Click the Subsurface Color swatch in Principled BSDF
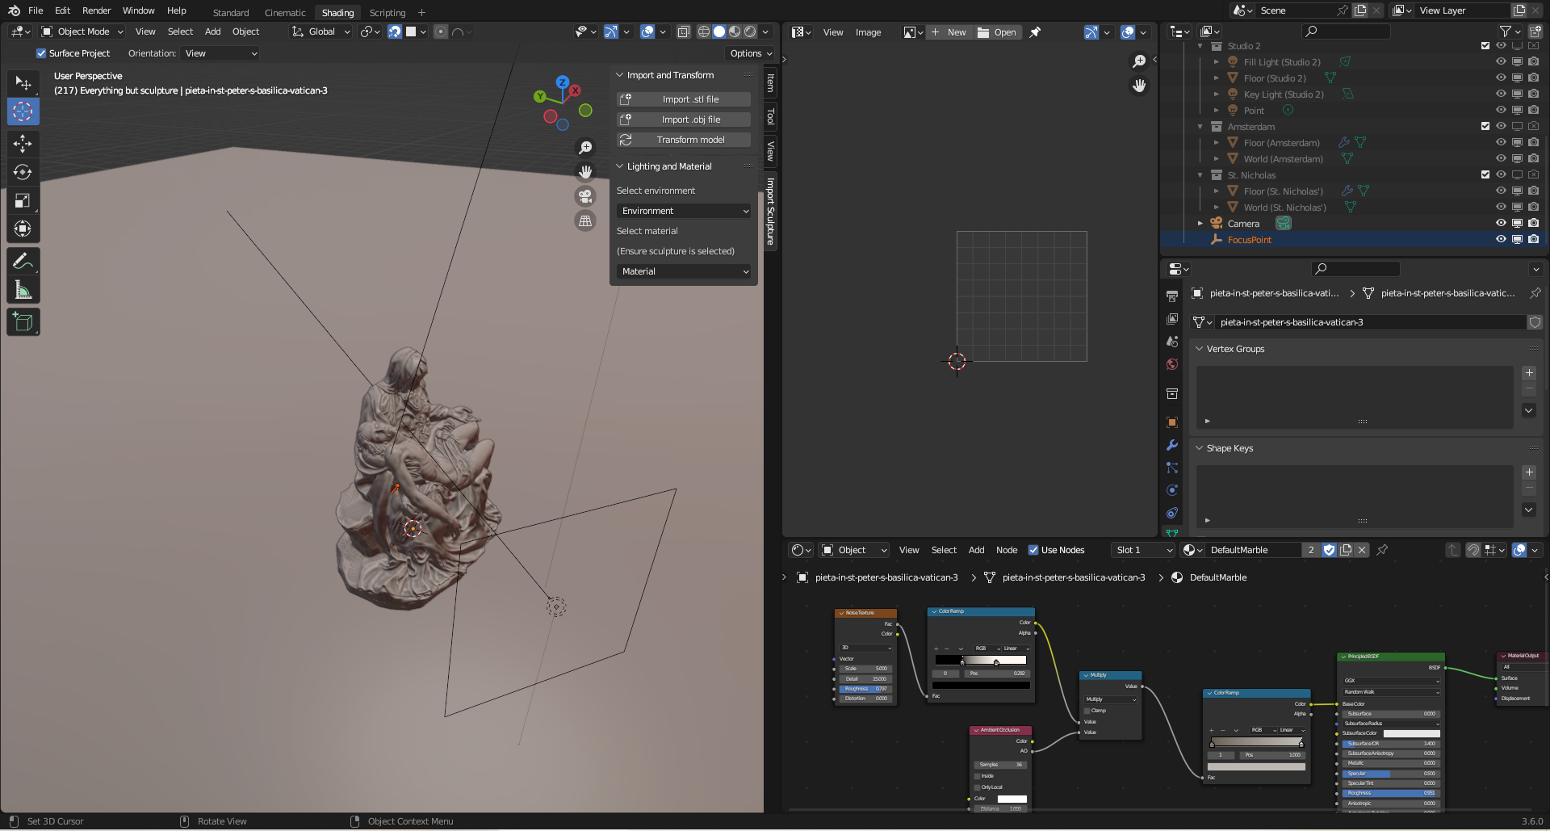Screen dimensions: 1550x831 (x=1412, y=733)
